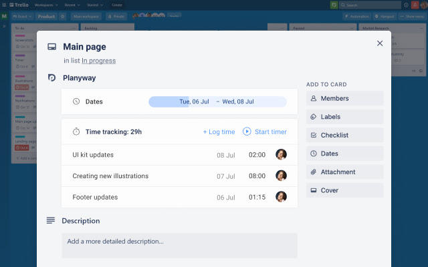Click the card icon beside Main page title
Image resolution: width=428 pixels, height=267 pixels.
coord(51,47)
